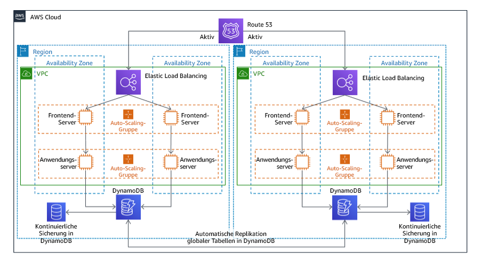The width and height of the screenshot is (482, 261).
Task: Click the leftmost Anwendungsserver chip icon
Action: click(85, 162)
